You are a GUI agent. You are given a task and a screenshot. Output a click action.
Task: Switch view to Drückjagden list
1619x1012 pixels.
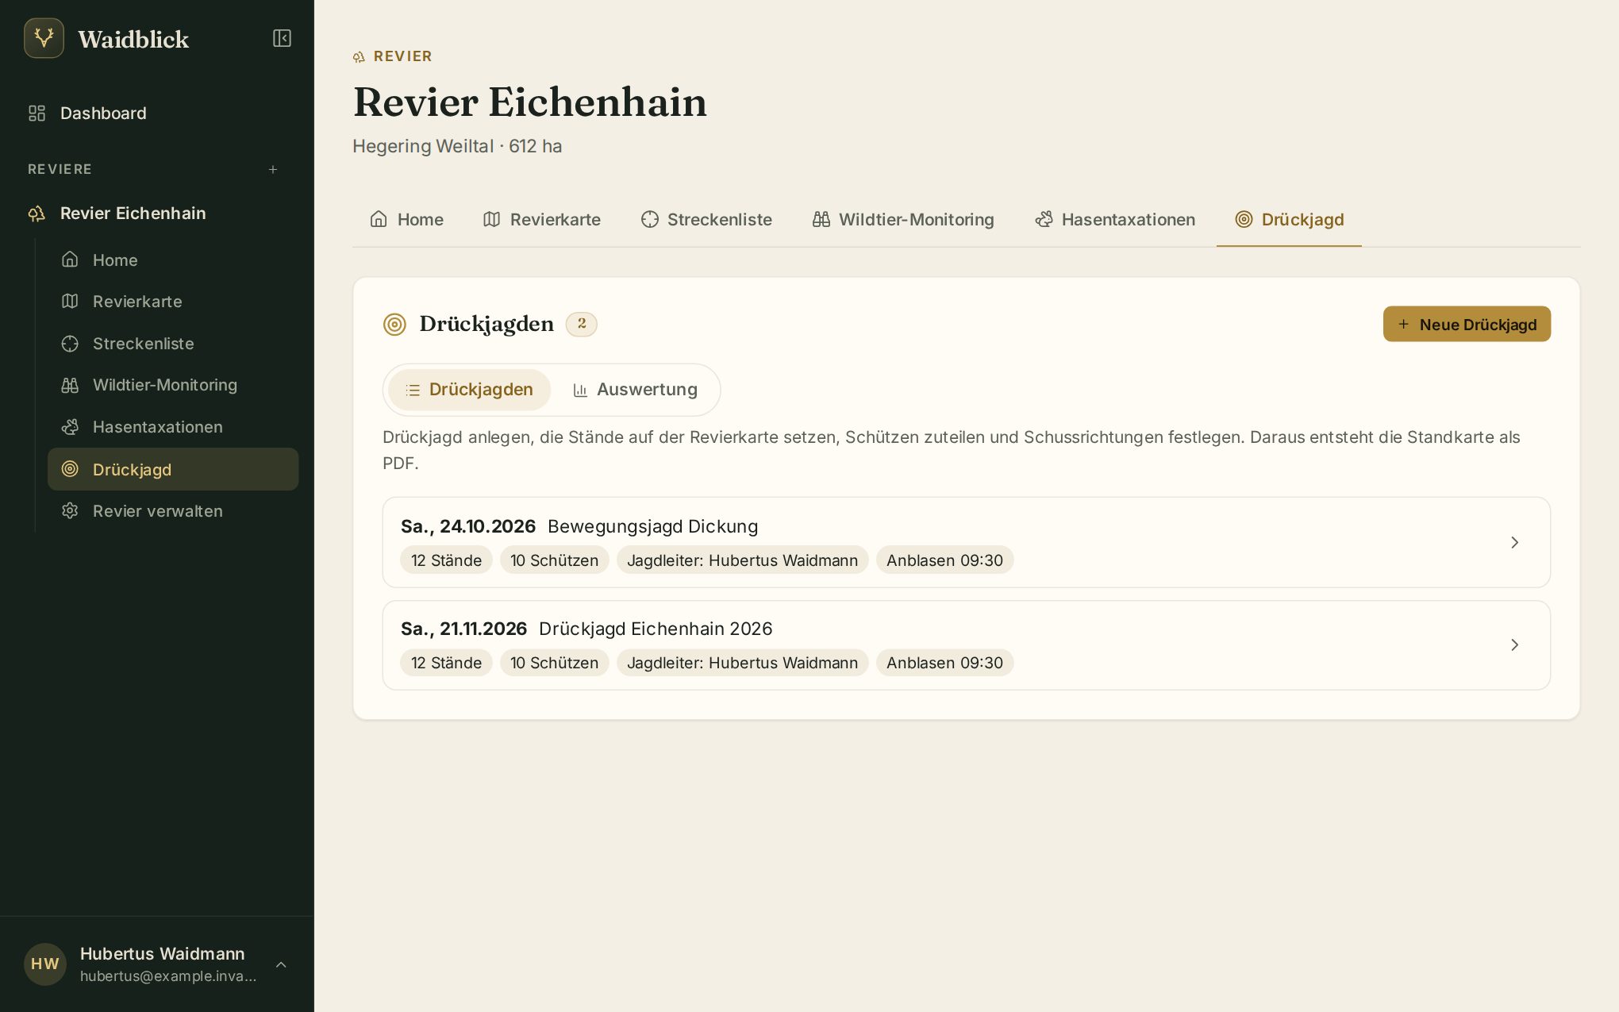click(x=469, y=390)
